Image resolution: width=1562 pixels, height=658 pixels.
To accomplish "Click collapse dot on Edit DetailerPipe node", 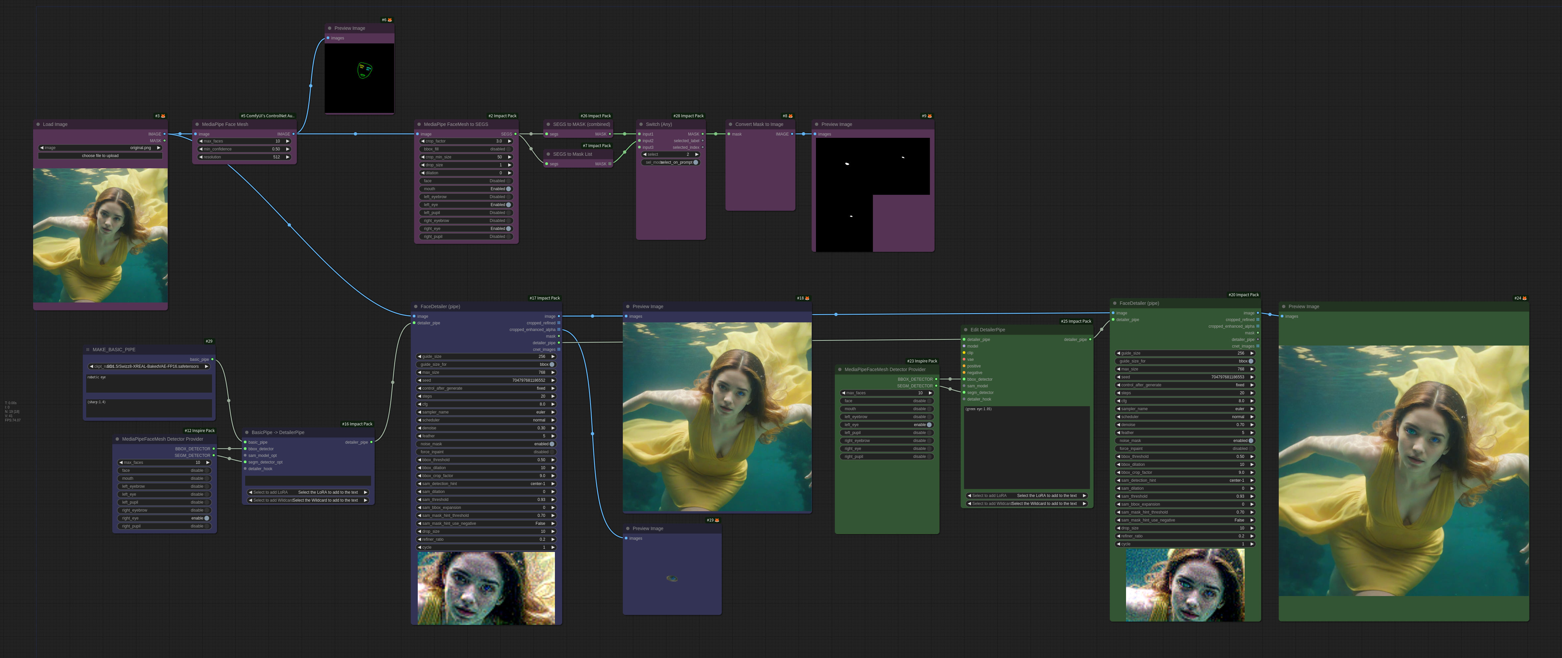I will point(965,330).
